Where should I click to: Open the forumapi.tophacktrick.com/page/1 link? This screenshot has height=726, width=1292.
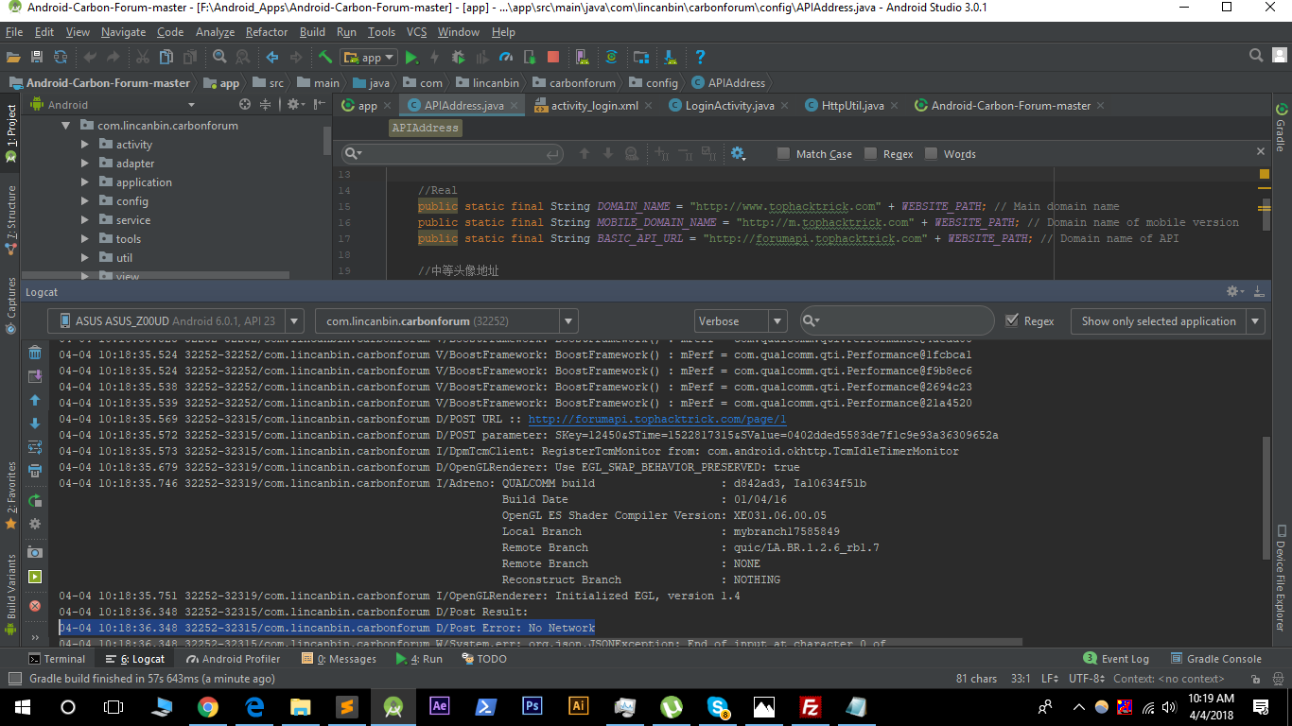657,419
